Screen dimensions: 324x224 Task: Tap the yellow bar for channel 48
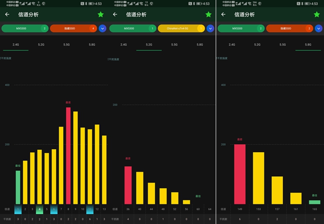(x=163, y=196)
